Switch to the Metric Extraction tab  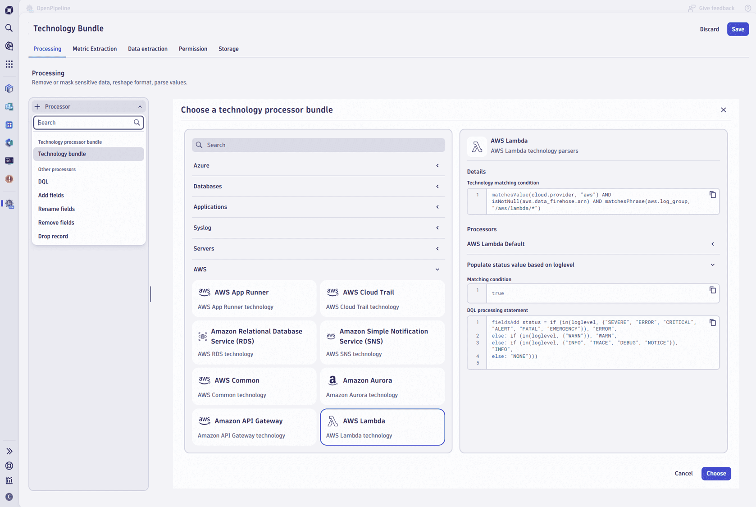coord(95,49)
